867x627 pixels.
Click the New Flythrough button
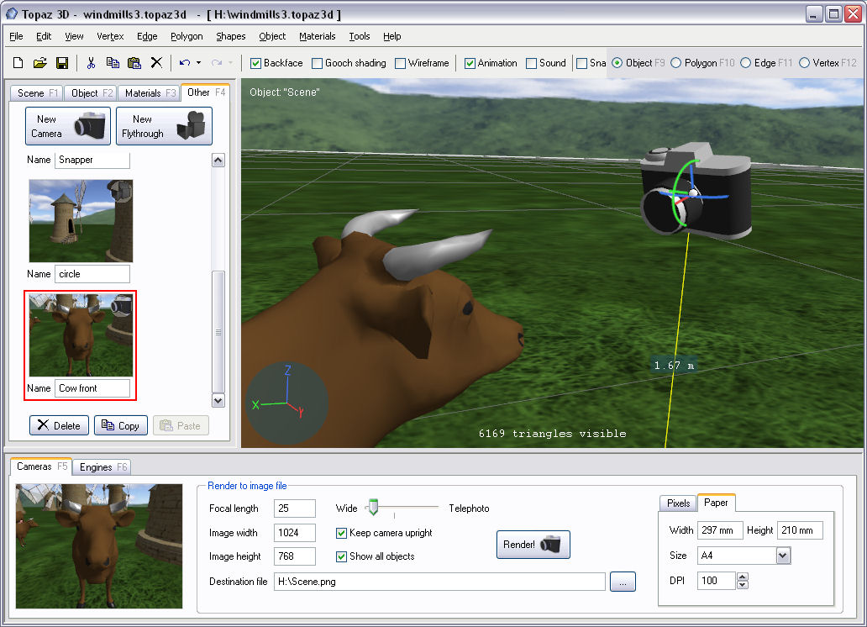click(x=164, y=126)
